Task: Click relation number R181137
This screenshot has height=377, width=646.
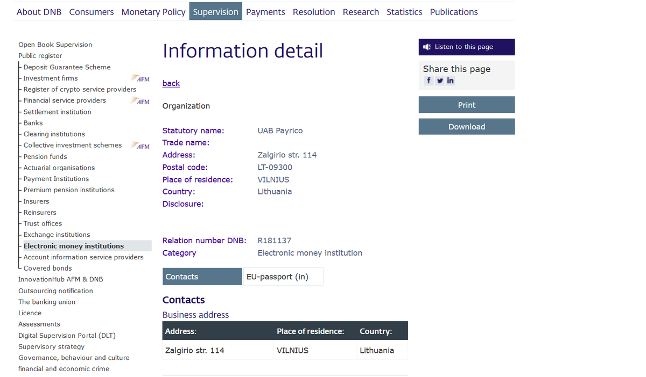Action: pyautogui.click(x=275, y=241)
